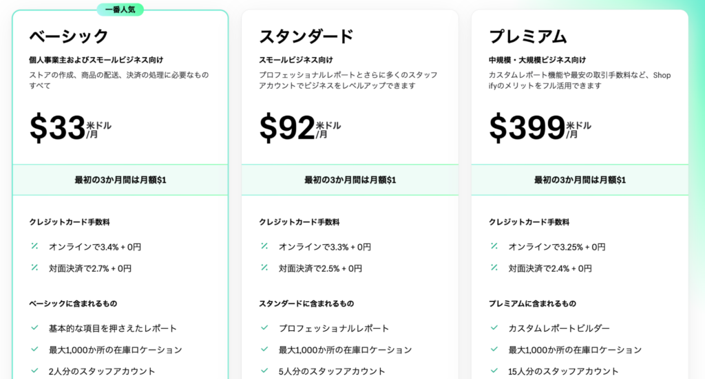Click the checkmark next to プロフェッショナルレポート

tap(264, 328)
